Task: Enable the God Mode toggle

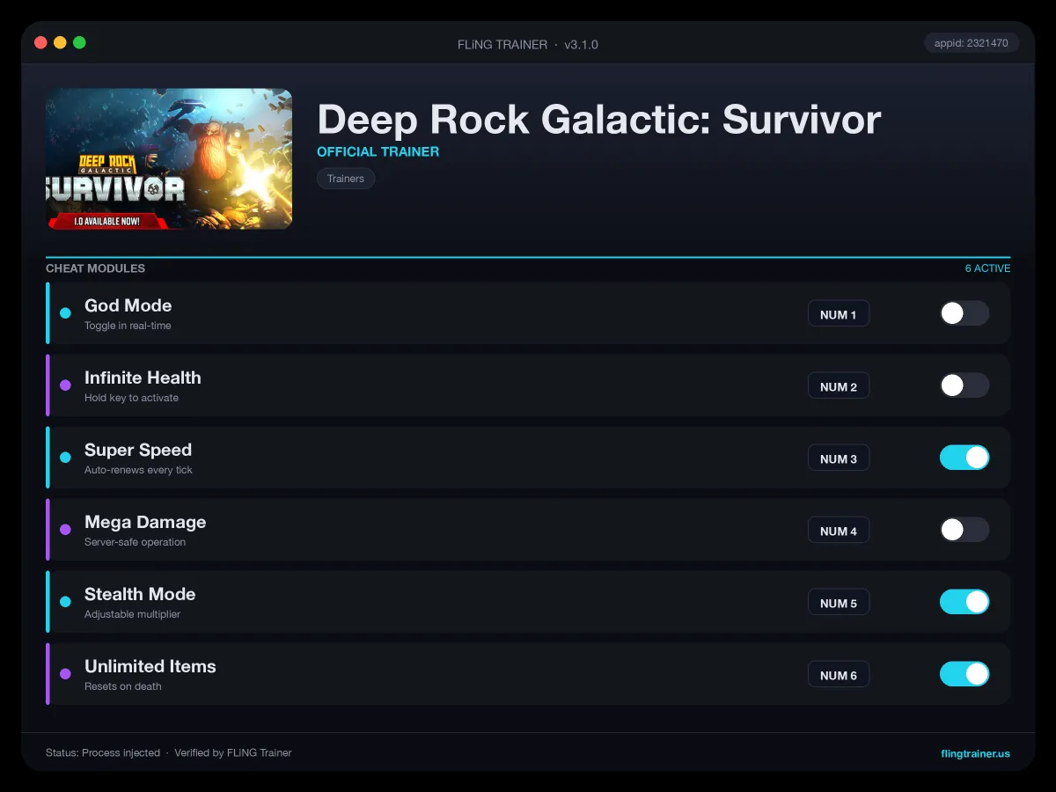Action: coord(964,313)
